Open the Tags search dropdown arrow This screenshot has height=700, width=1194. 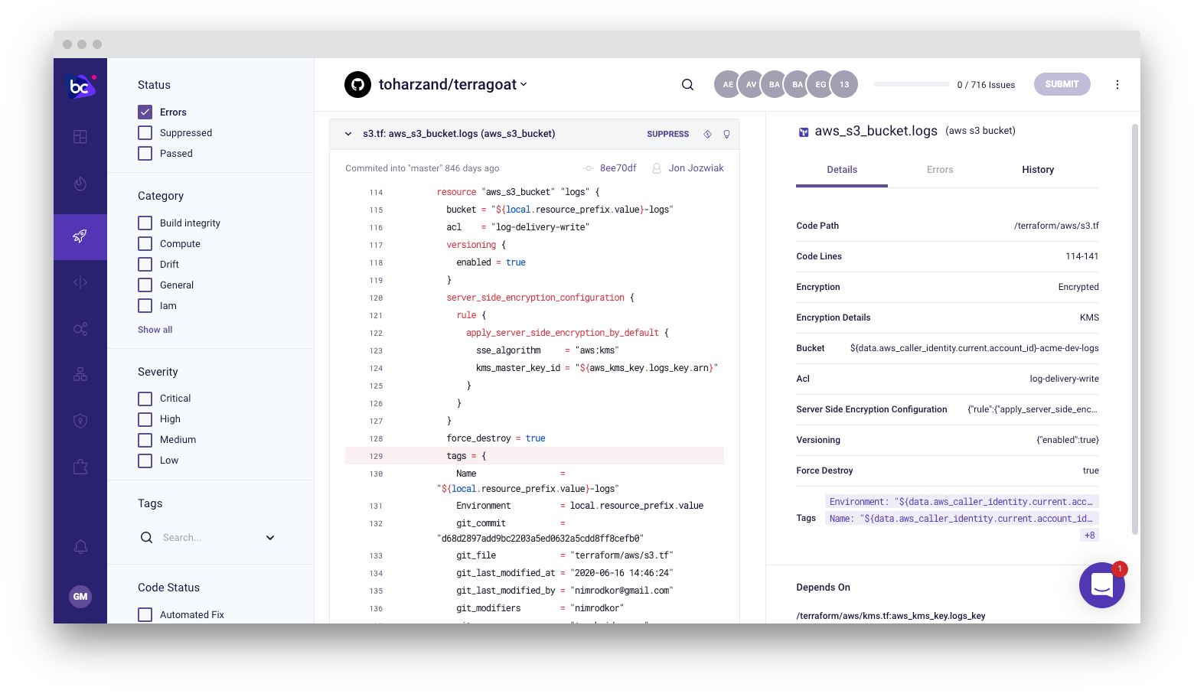pos(270,538)
